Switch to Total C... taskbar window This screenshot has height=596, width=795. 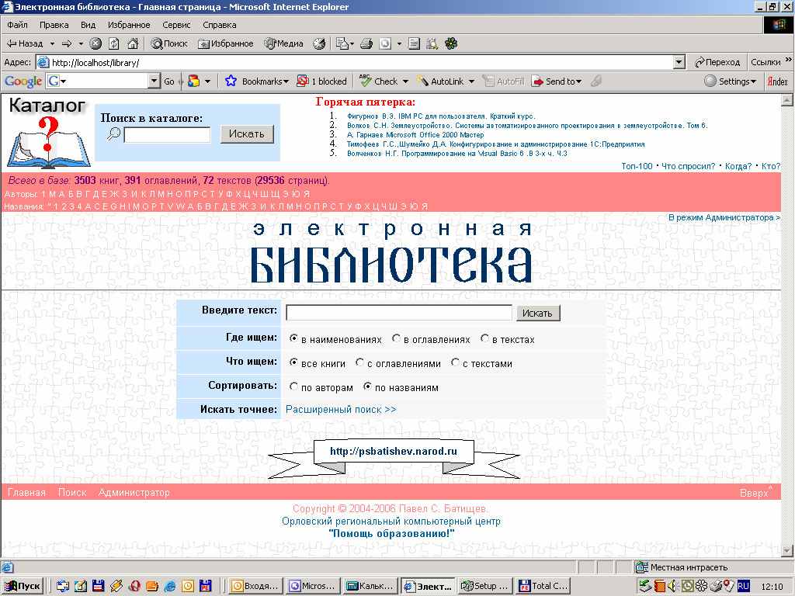pos(543,586)
